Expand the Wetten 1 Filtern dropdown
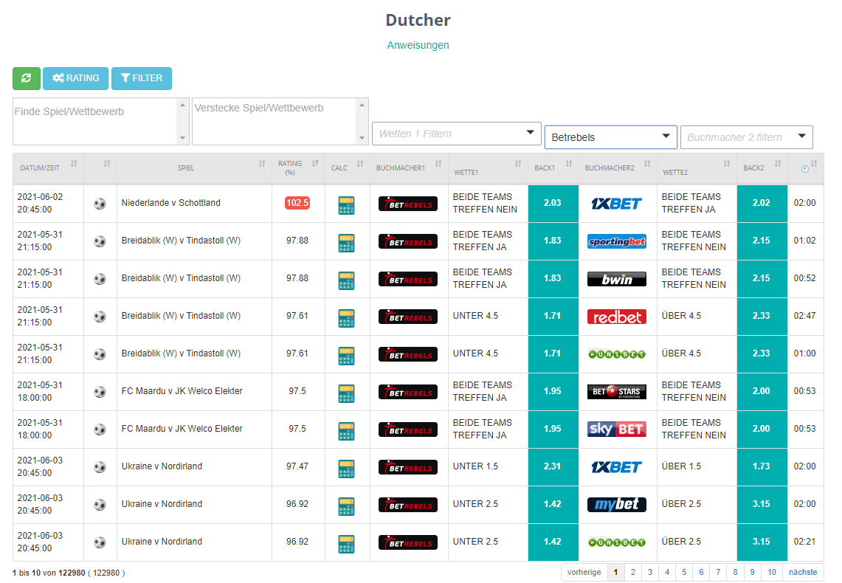Image resolution: width=842 pixels, height=583 pixels. coord(456,134)
